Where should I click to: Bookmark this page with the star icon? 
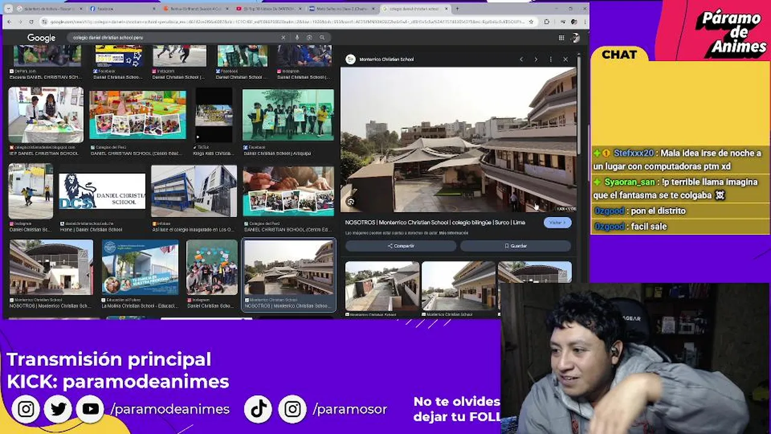pos(531,22)
